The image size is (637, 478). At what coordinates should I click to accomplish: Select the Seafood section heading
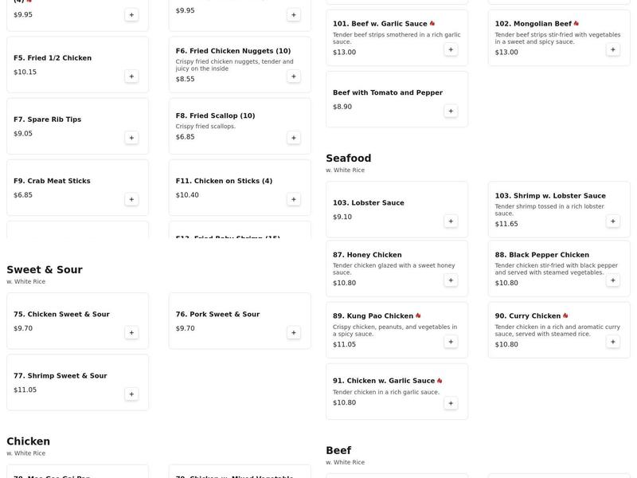click(349, 159)
